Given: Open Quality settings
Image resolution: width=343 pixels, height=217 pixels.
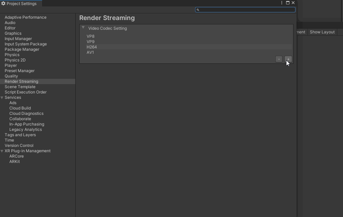Looking at the screenshot, I should pyautogui.click(x=11, y=76).
